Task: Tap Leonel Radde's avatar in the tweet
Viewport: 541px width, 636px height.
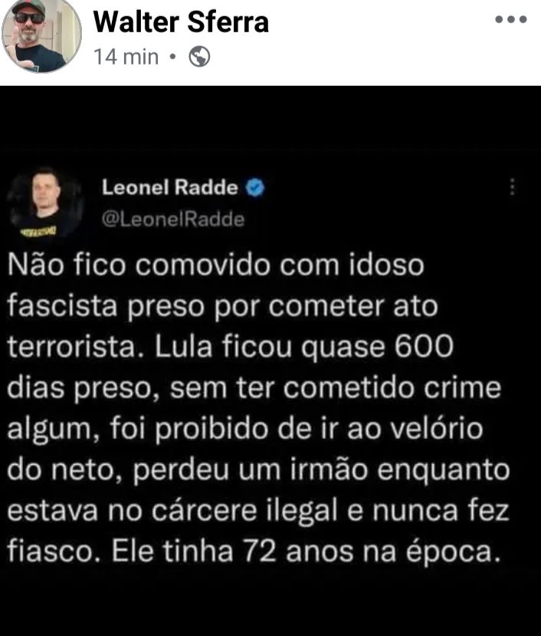Action: point(45,203)
